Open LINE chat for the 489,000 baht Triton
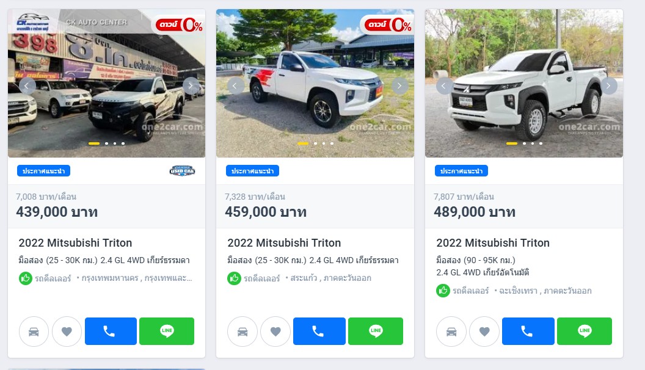Viewport: 645px width, 370px height. (x=585, y=332)
